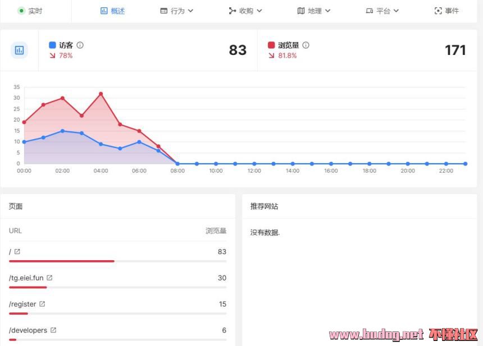
Task: Click the blue data point at 12:00
Action: [254, 164]
